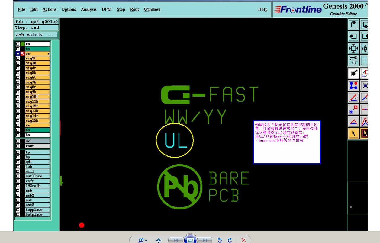Select the red angle line measure tool
The height and width of the screenshot is (243, 380).
(x=353, y=98)
